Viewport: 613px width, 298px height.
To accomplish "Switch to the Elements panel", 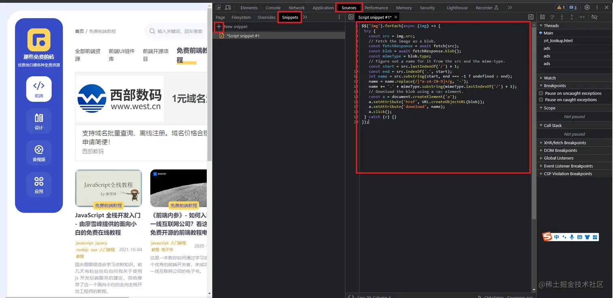I will coord(249,8).
